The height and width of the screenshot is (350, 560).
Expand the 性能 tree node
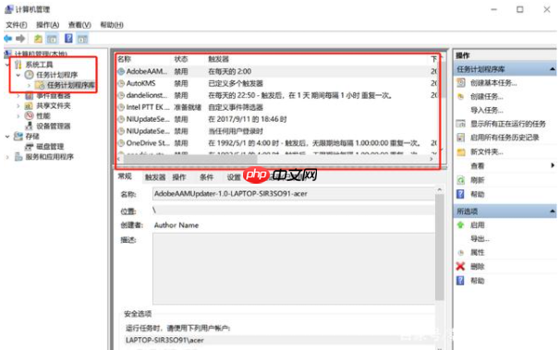(x=18, y=116)
